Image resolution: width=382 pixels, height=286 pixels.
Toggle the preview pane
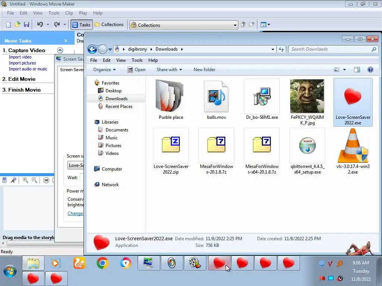click(357, 70)
